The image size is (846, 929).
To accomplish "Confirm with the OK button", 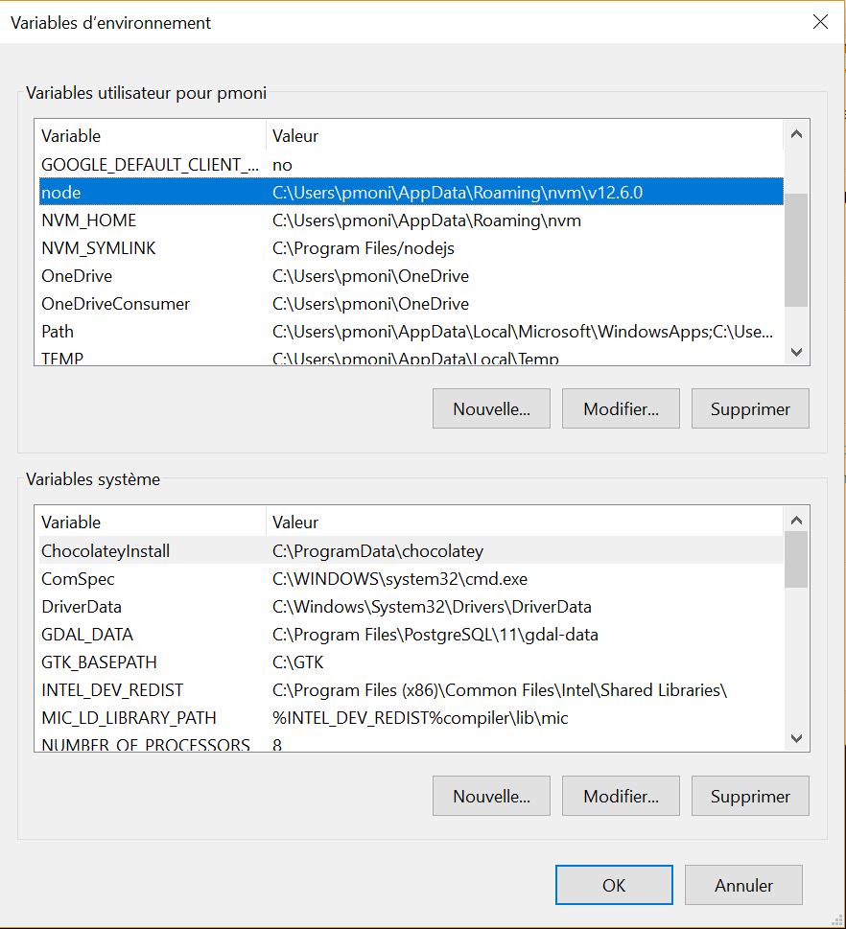I will pos(614,885).
